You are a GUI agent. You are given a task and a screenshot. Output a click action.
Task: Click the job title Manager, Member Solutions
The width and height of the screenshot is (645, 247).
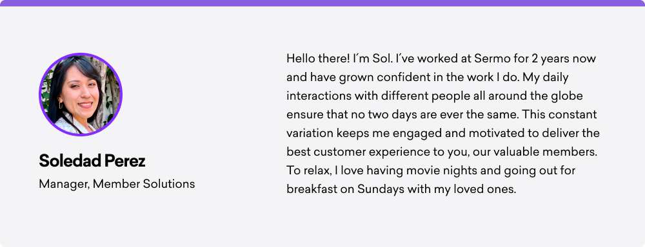(x=117, y=184)
